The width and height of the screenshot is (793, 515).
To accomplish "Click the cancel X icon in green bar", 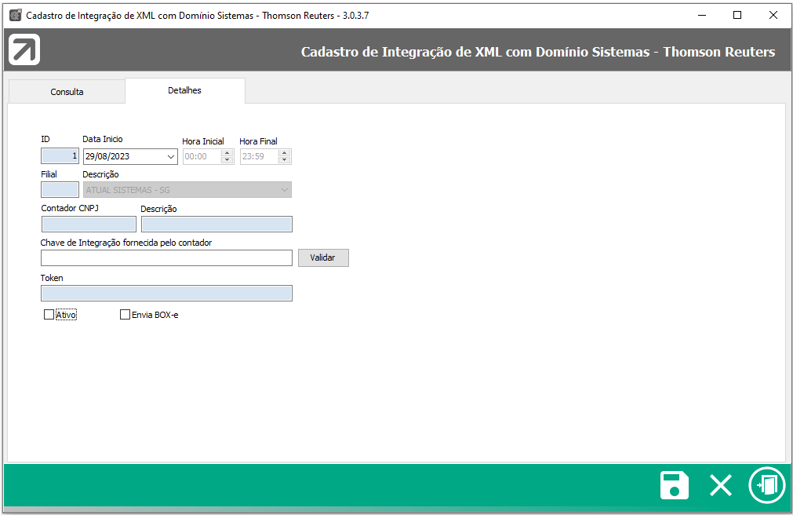I will tap(720, 485).
